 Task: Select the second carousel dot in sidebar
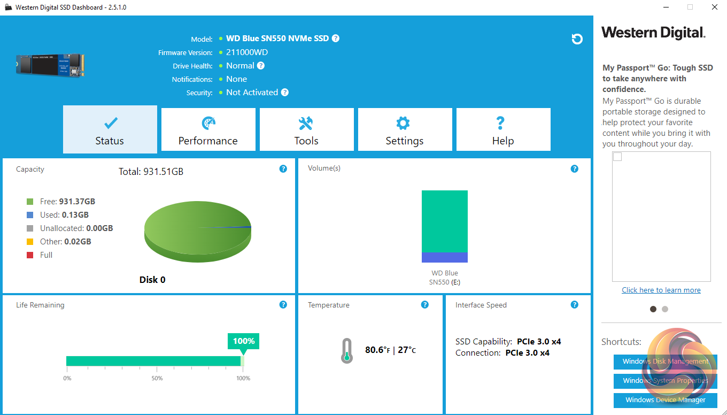[665, 309]
